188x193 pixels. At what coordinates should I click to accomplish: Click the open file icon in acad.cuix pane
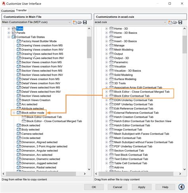tap(175, 22)
